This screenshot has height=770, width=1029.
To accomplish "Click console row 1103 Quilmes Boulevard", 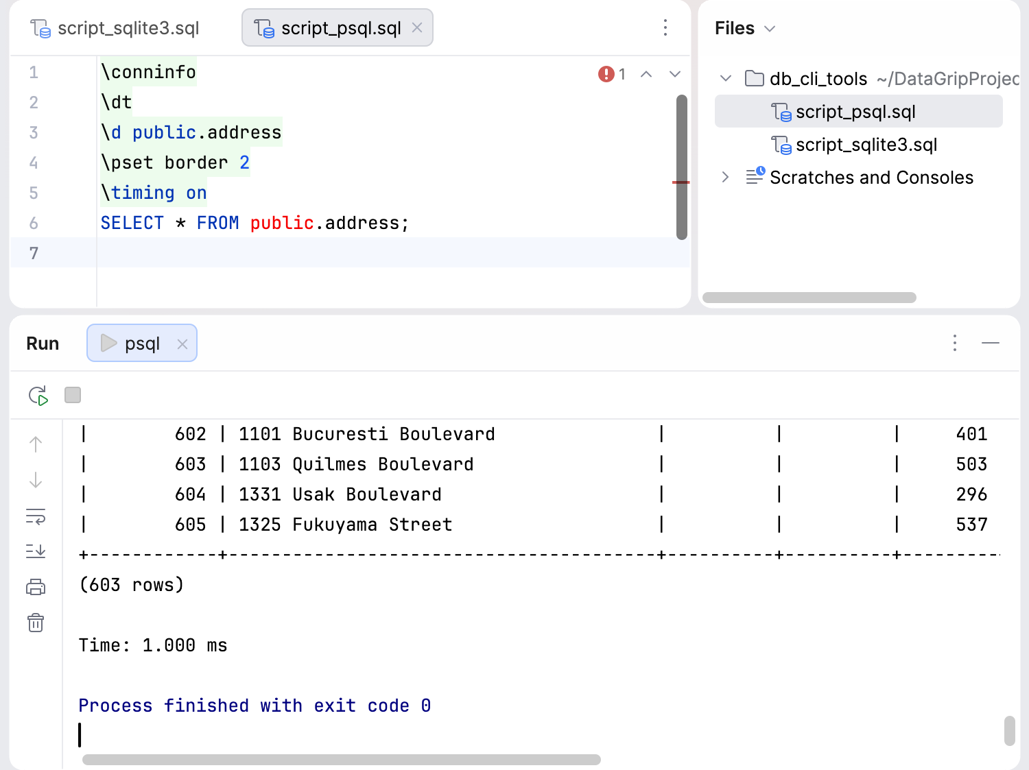I will [356, 464].
